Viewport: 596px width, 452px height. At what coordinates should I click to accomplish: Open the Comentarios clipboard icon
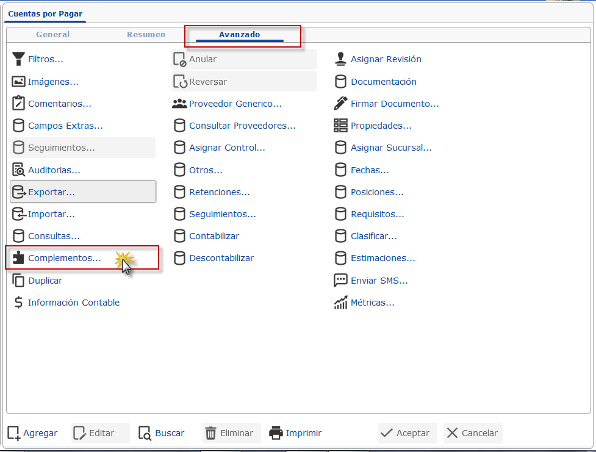point(18,104)
